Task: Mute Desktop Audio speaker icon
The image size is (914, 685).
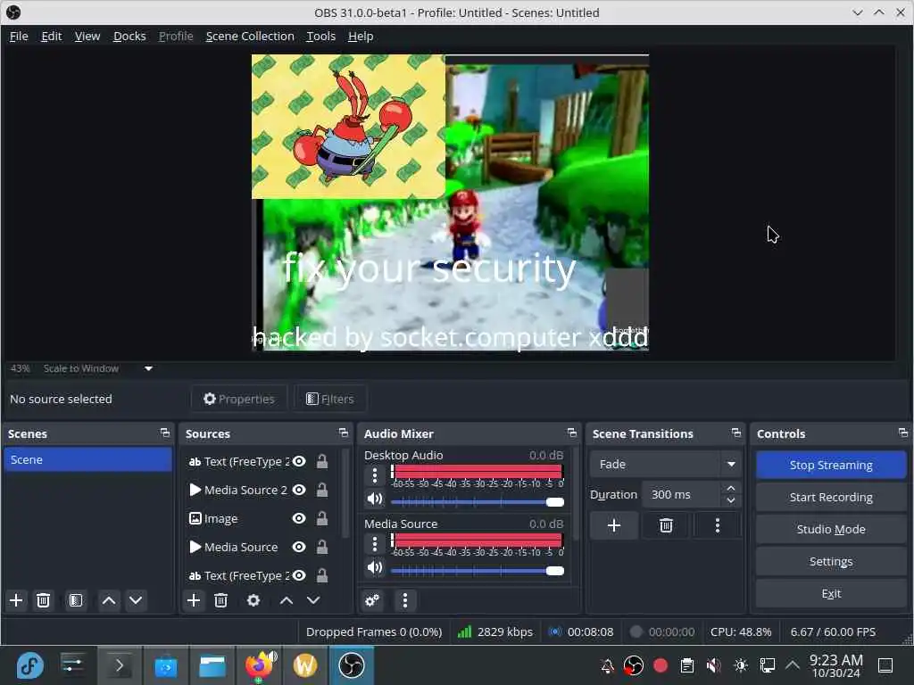Action: click(375, 499)
